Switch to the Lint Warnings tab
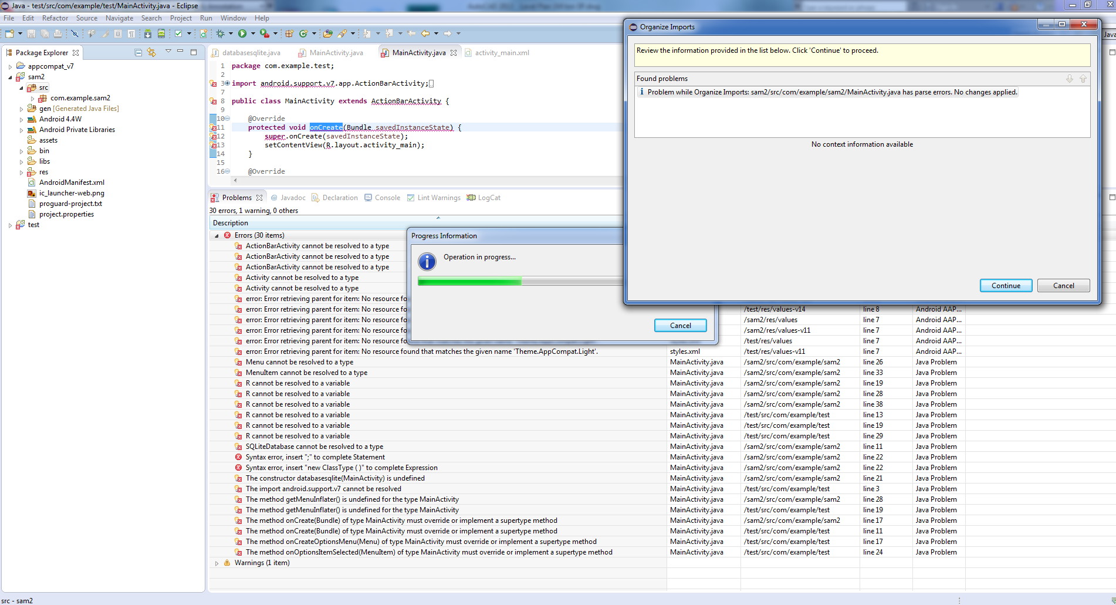The image size is (1116, 605). pyautogui.click(x=434, y=198)
